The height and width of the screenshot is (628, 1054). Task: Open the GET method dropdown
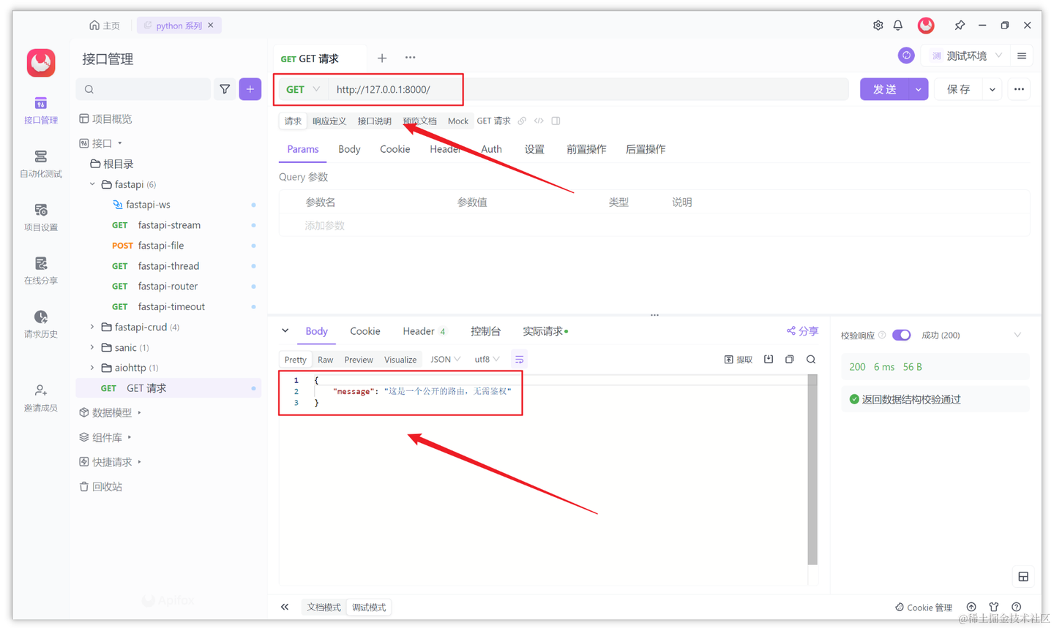[x=302, y=88]
